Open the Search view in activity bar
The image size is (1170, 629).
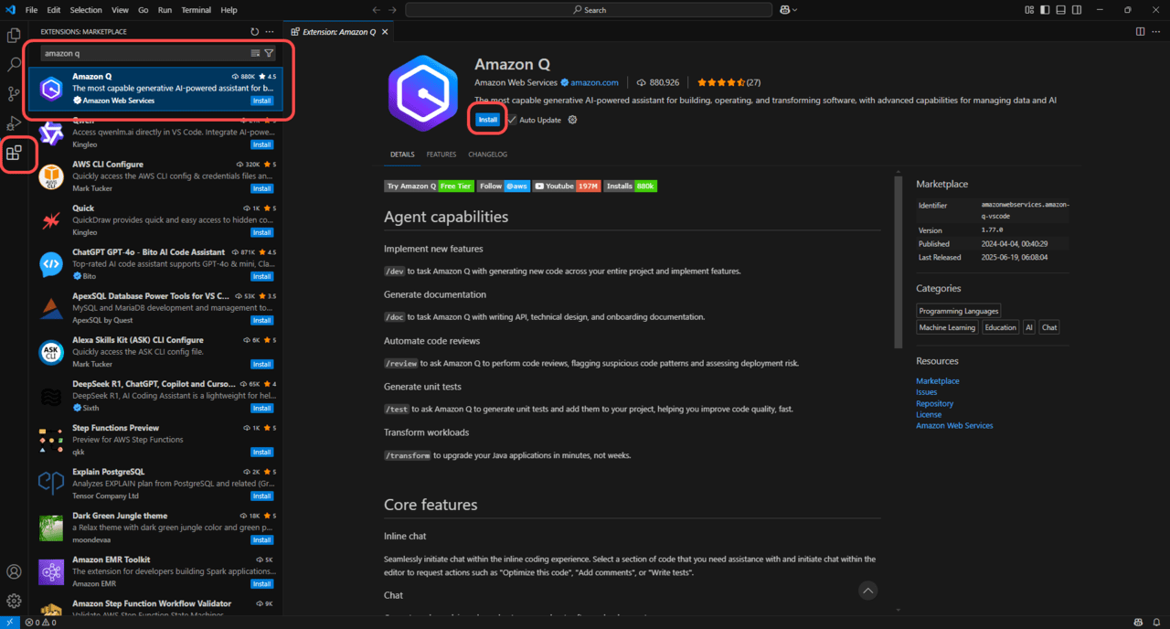[x=14, y=65]
